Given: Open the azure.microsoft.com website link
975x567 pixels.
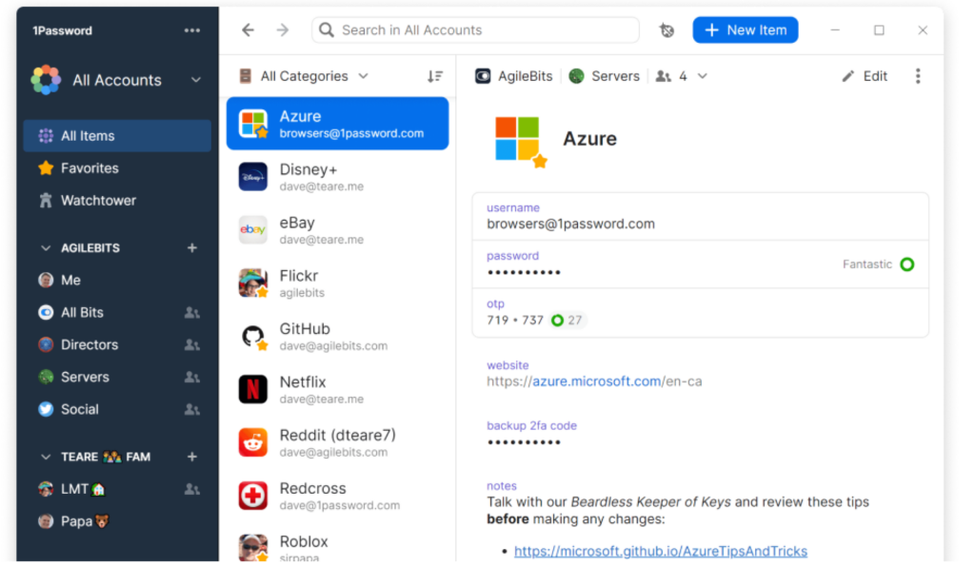Looking at the screenshot, I should point(596,381).
